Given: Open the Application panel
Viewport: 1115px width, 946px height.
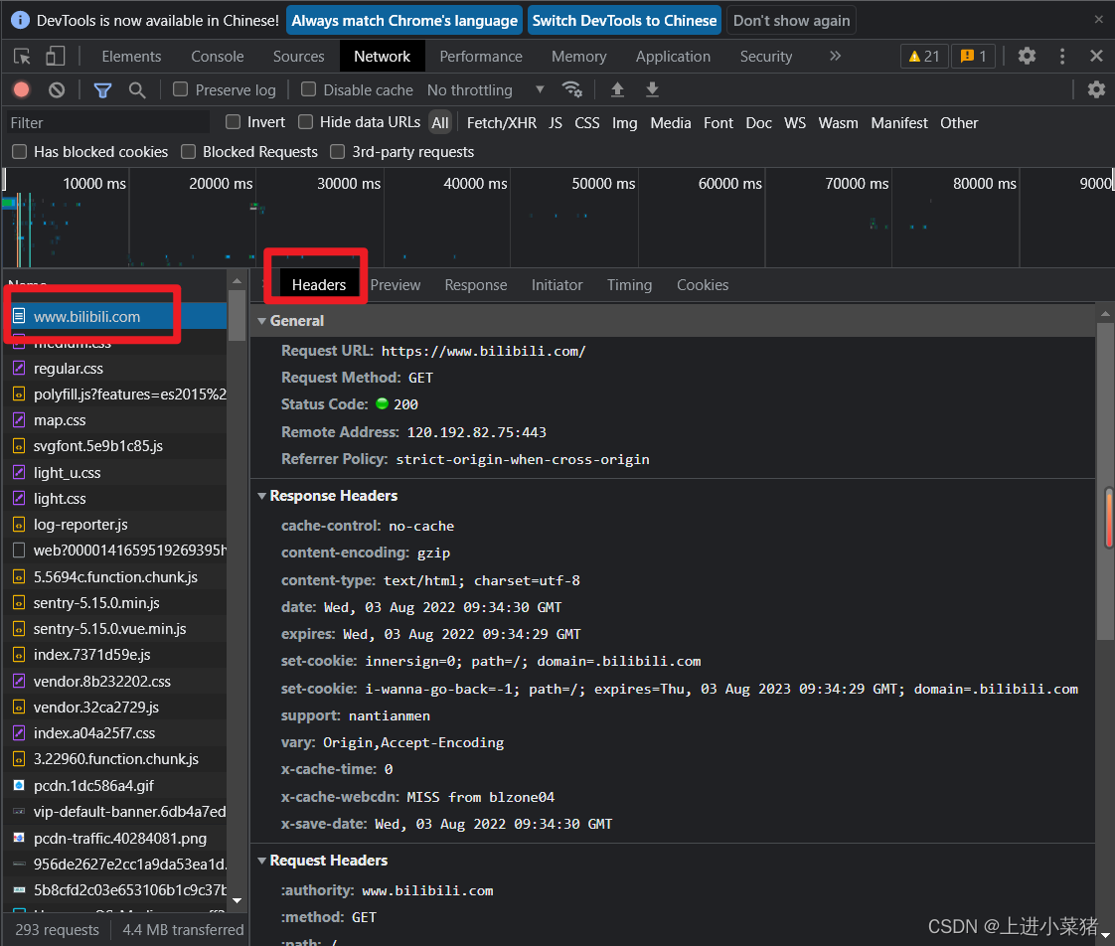Looking at the screenshot, I should pos(673,57).
